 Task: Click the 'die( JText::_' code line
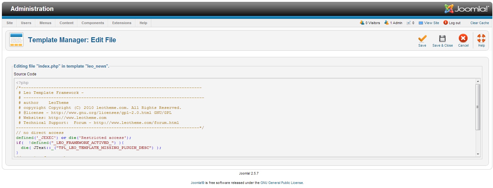click(x=91, y=148)
